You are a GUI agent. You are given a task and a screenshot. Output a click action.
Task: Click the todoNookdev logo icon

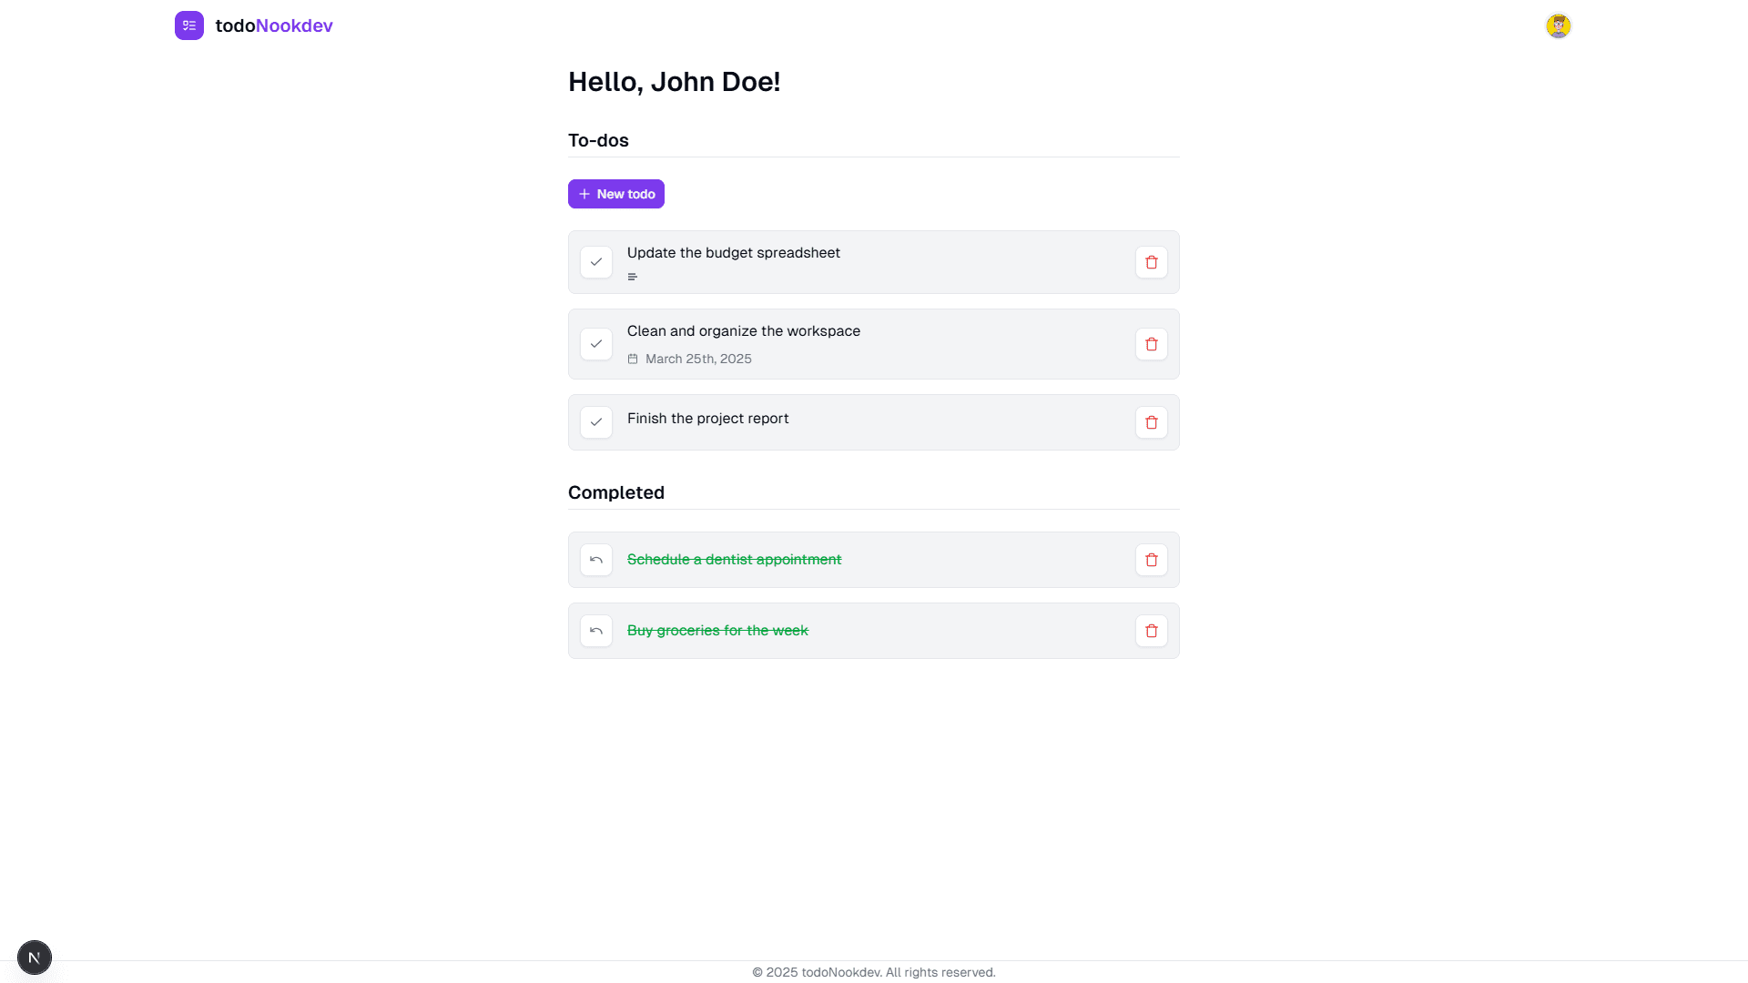pos(188,25)
